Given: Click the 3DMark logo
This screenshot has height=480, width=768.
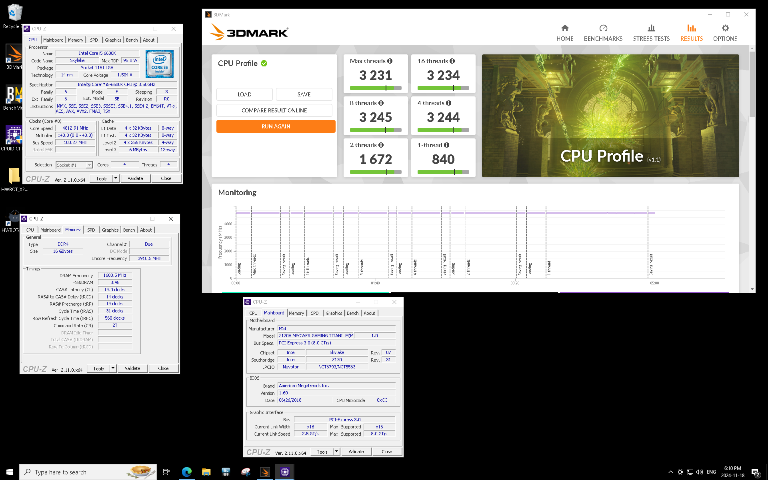Looking at the screenshot, I should pyautogui.click(x=248, y=32).
